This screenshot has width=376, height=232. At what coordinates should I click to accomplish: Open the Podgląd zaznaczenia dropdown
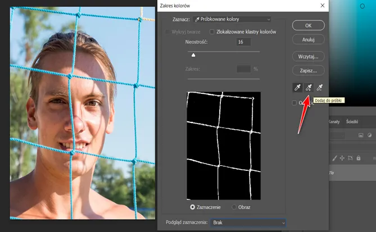coord(247,223)
